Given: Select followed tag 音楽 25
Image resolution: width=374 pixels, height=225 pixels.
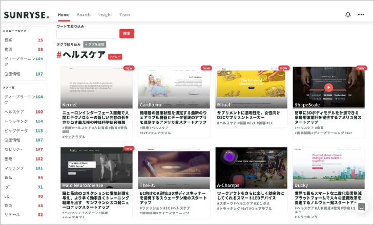Looking at the screenshot, I should coord(24,40).
